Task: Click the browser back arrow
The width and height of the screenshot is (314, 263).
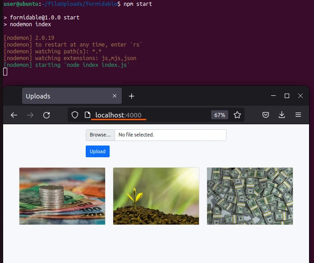Action: [14, 115]
